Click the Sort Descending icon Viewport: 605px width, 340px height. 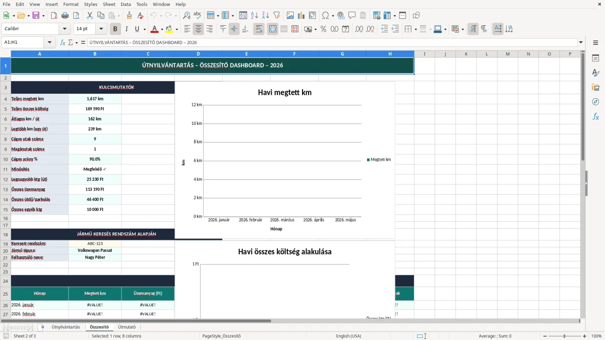coord(266,16)
